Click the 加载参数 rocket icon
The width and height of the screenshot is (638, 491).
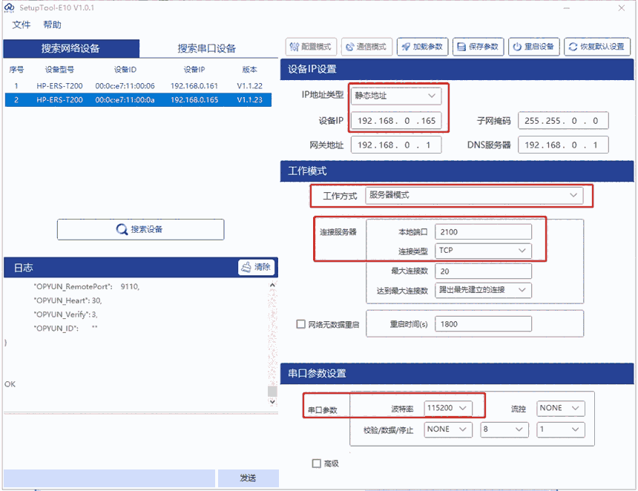[x=406, y=47]
